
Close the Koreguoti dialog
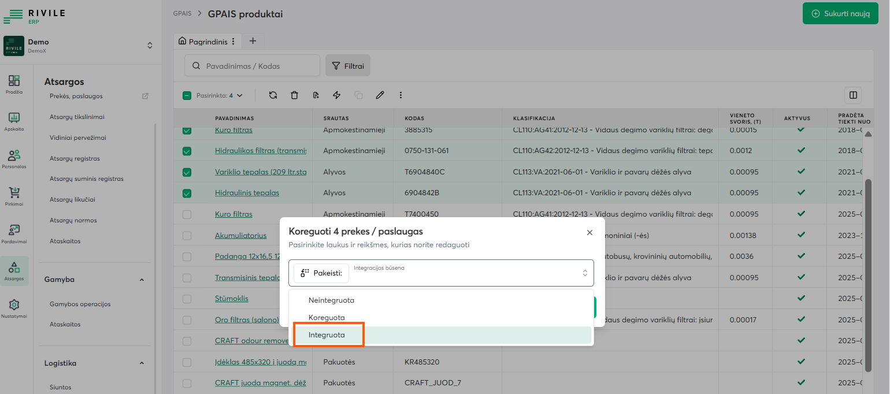point(589,232)
